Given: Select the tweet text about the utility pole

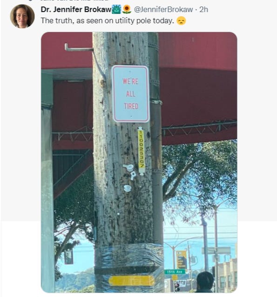Looking at the screenshot, I should coord(108,20).
